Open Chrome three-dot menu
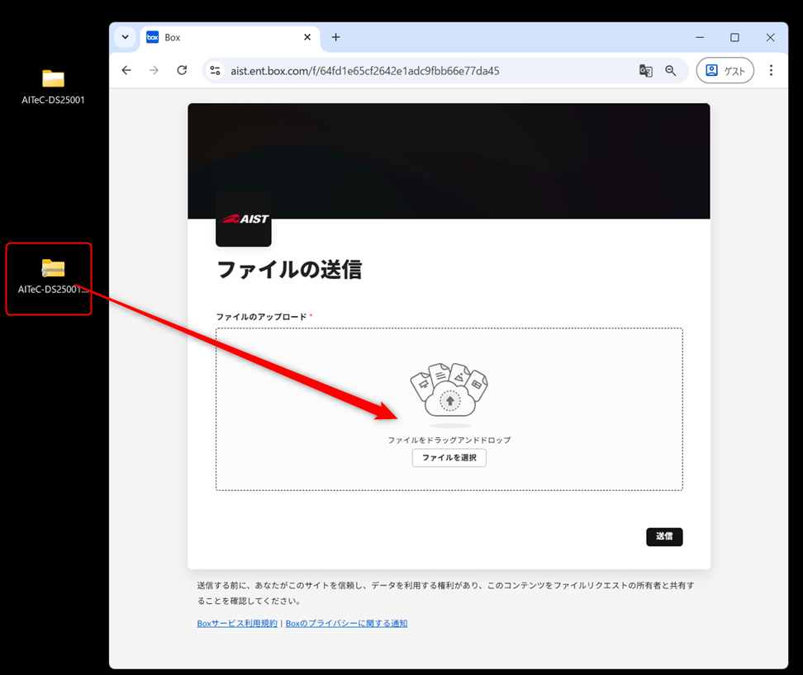 tap(771, 71)
